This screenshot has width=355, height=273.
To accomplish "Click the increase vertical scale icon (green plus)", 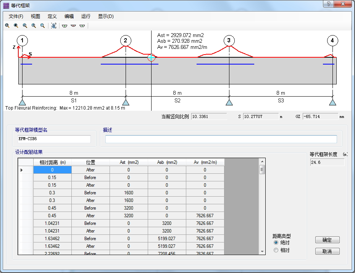I will [x=65, y=26].
